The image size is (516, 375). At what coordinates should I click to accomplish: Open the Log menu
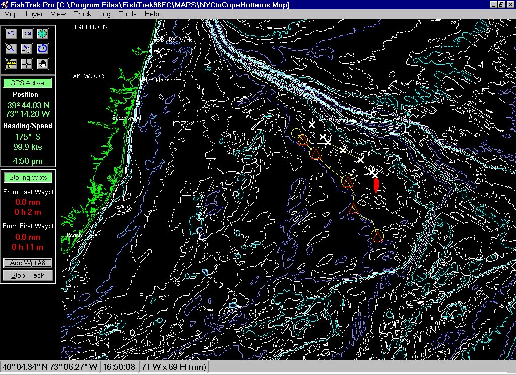(x=105, y=14)
